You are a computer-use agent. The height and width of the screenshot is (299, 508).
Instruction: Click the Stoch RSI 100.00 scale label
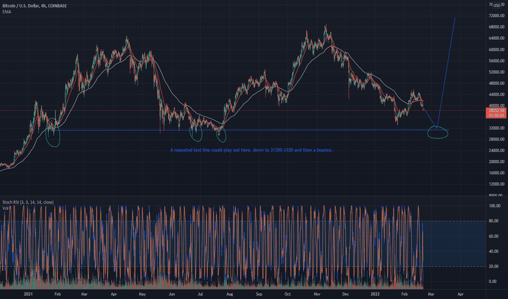click(x=494, y=205)
